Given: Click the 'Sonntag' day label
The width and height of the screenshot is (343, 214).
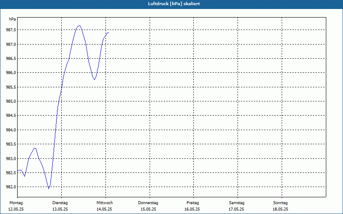Looking at the screenshot, I should 280,203.
